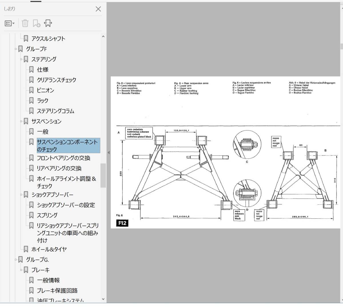Viewport: 343px width, 307px height.
Task: Click bookmark icon beside リアベアリングの交換
Action: tap(31, 168)
